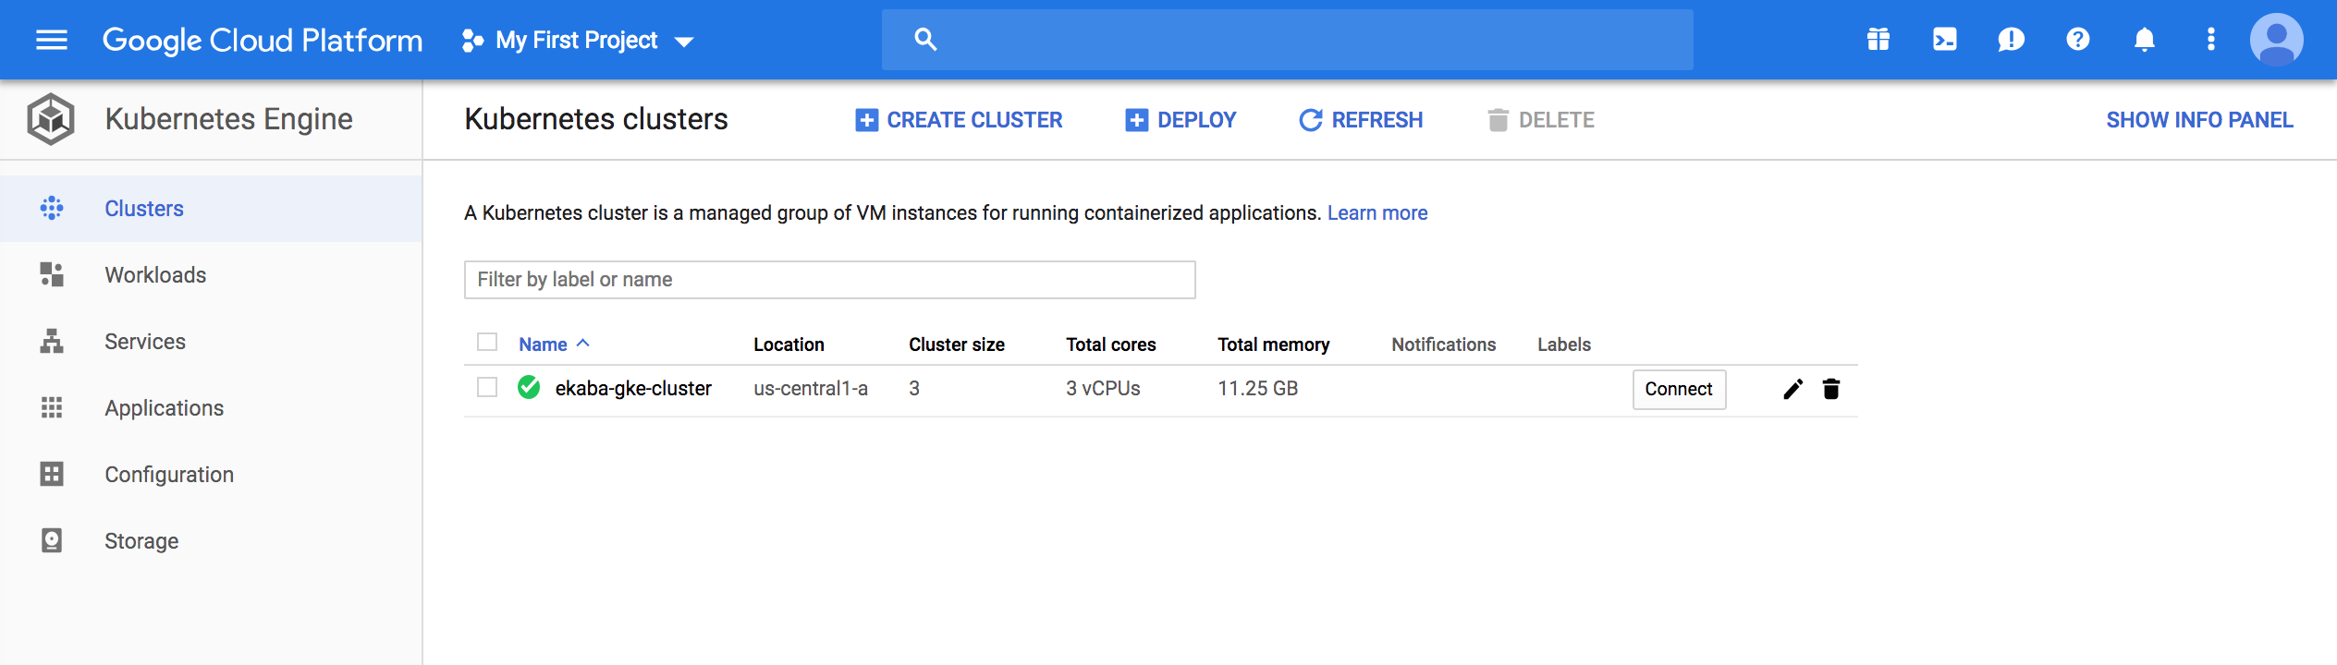Connect to ekaba-gke-cluster
Image resolution: width=2337 pixels, height=665 pixels.
coord(1679,390)
